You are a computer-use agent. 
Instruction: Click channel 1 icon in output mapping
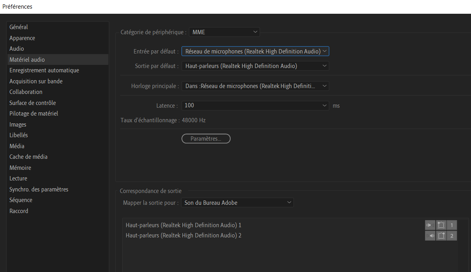[452, 225]
